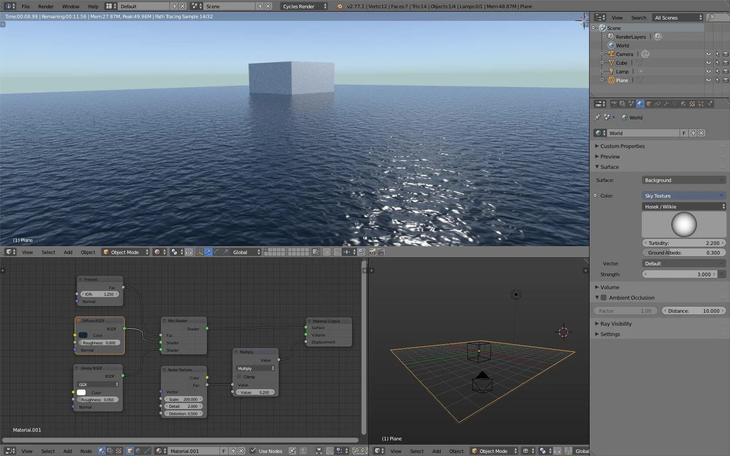This screenshot has height=456, width=730.
Task: Open the Node menu in node editor
Action: point(86,451)
